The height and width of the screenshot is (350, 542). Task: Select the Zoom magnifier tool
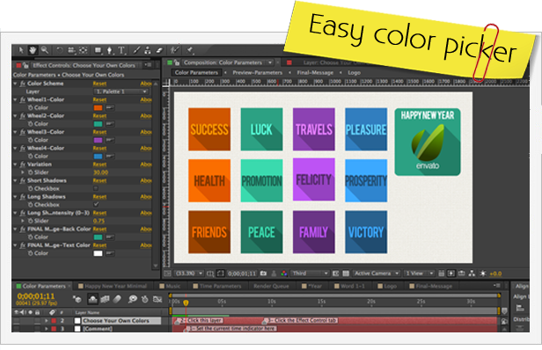[x=45, y=50]
